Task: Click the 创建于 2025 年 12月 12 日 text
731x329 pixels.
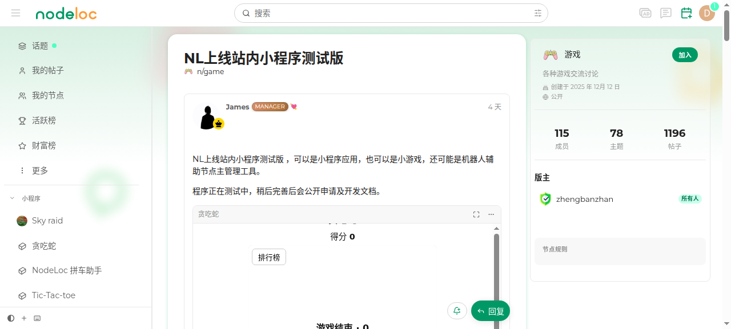Action: (585, 87)
